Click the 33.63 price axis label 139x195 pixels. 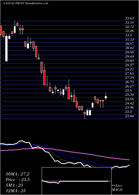point(130,18)
